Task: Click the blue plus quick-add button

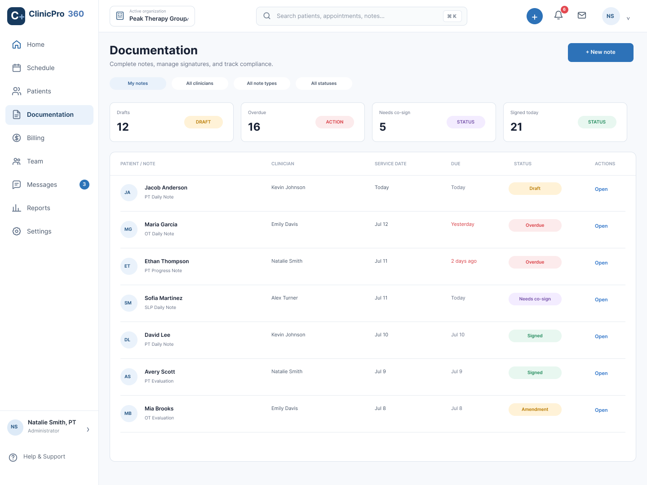Action: click(x=535, y=16)
